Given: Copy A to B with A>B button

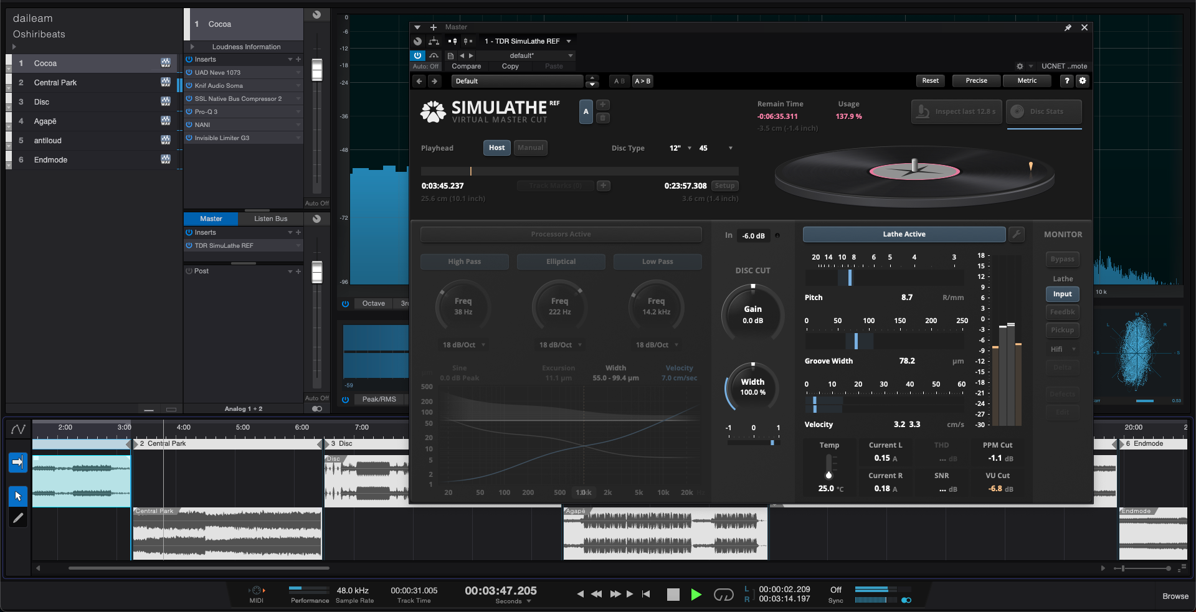Looking at the screenshot, I should pos(643,81).
